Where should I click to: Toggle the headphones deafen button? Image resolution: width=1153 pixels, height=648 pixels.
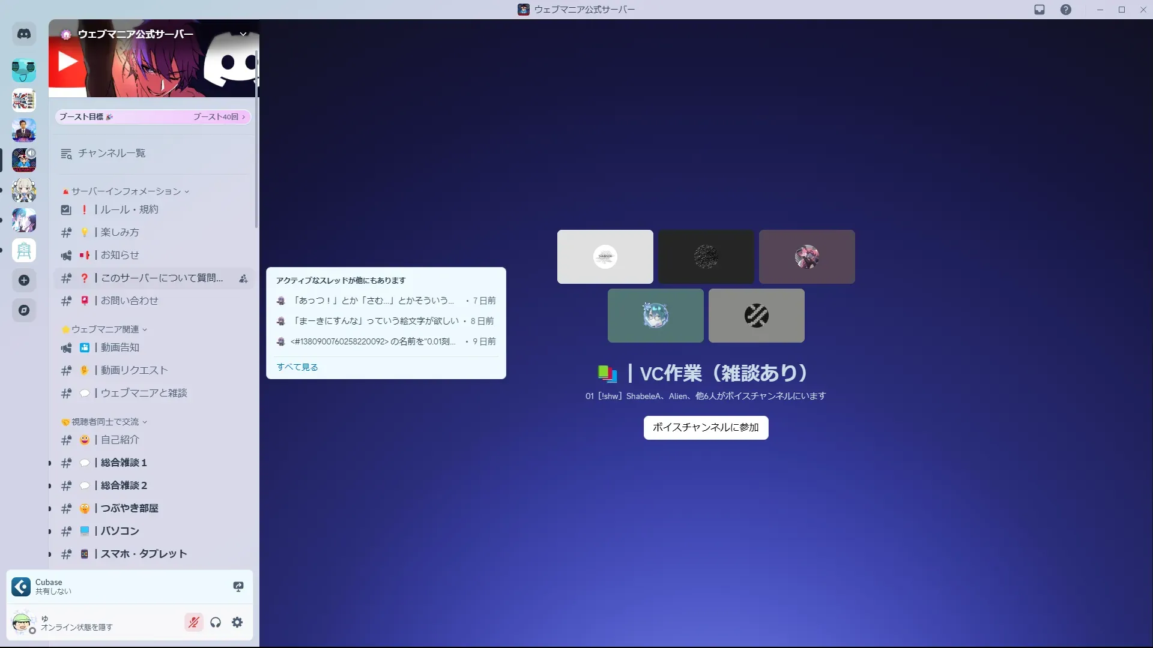pos(216,622)
